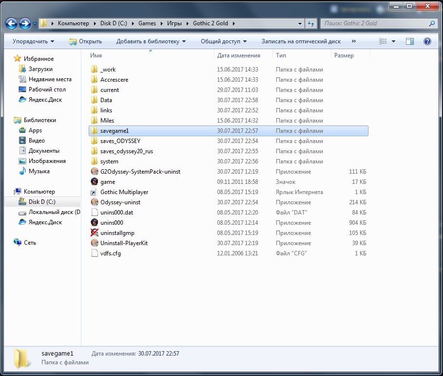This screenshot has height=376, width=443.
Task: Select the _work folder icon
Action: click(x=95, y=70)
